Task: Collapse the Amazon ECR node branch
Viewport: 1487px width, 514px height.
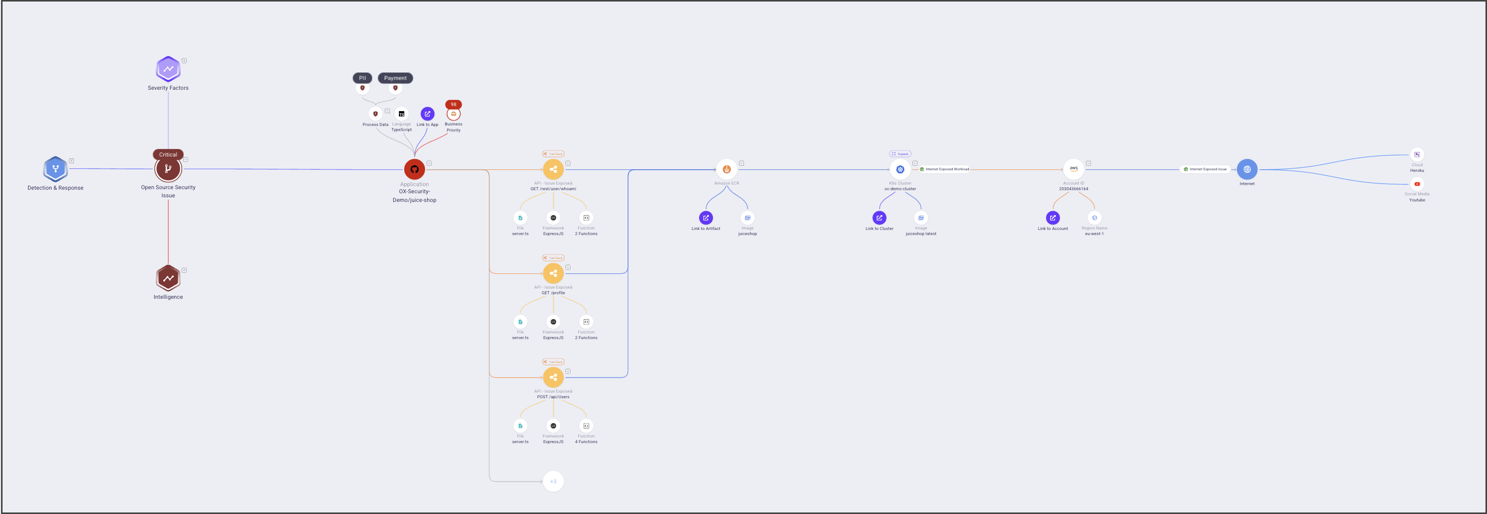Action: [x=741, y=163]
